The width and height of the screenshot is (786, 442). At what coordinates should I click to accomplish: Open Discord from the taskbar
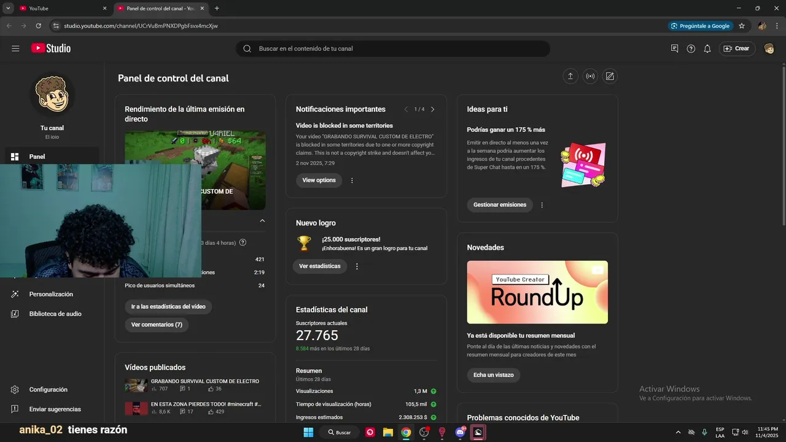[460, 432]
